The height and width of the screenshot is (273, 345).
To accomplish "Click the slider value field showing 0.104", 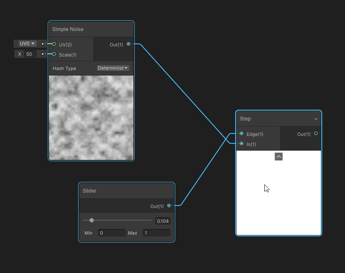I will click(x=163, y=221).
